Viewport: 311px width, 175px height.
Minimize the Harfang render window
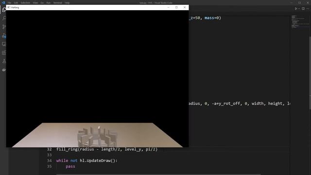169,7
